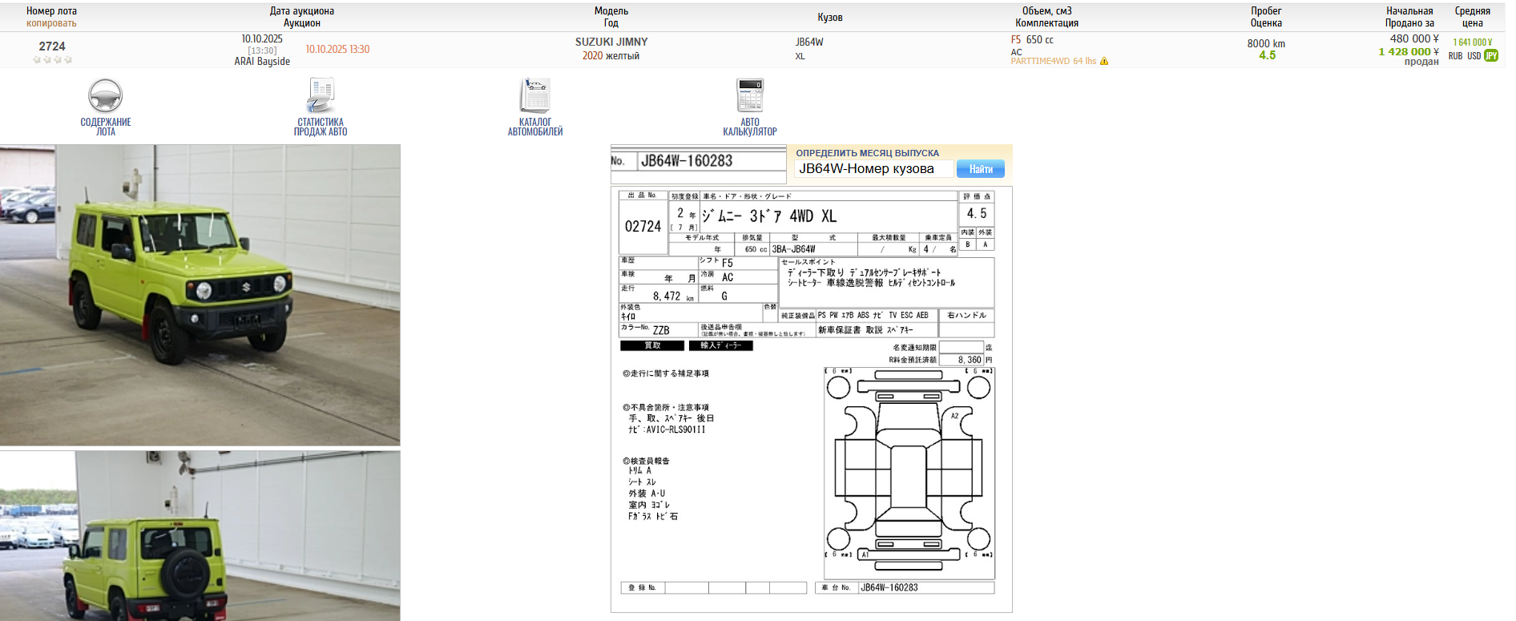Open the lot contents steering wheel icon

click(x=105, y=95)
